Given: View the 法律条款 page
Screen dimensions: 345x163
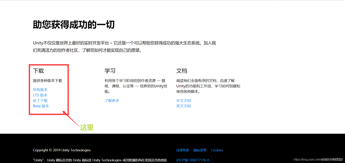Looking at the screenshot, I should [182, 150].
